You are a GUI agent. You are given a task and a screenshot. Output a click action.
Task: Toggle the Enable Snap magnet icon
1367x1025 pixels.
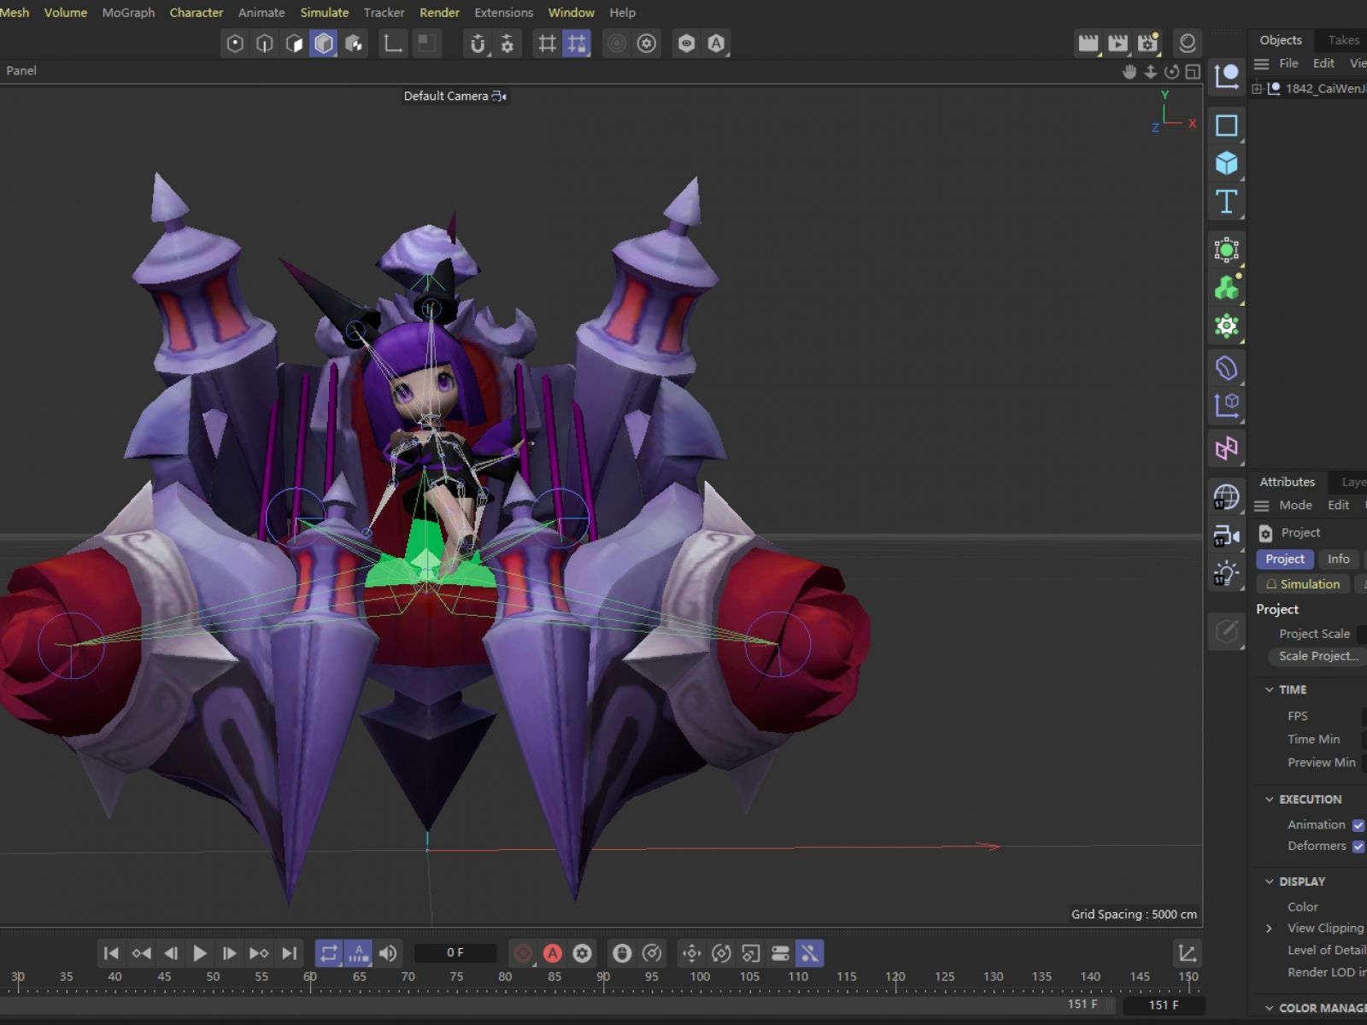[478, 44]
